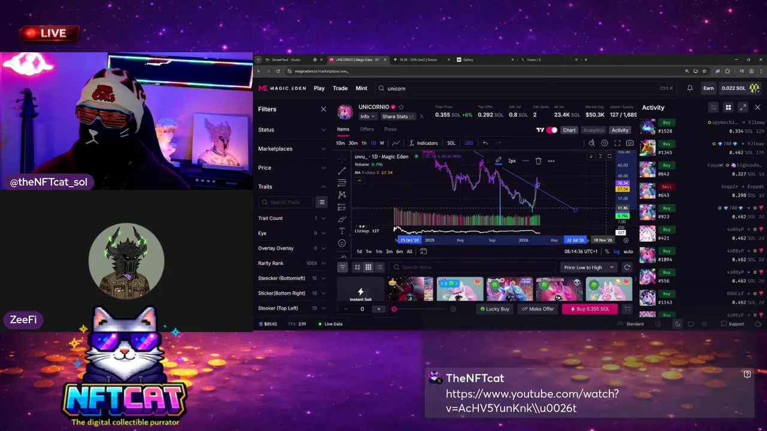
Task: Open the Indicators menu
Action: coord(424,143)
